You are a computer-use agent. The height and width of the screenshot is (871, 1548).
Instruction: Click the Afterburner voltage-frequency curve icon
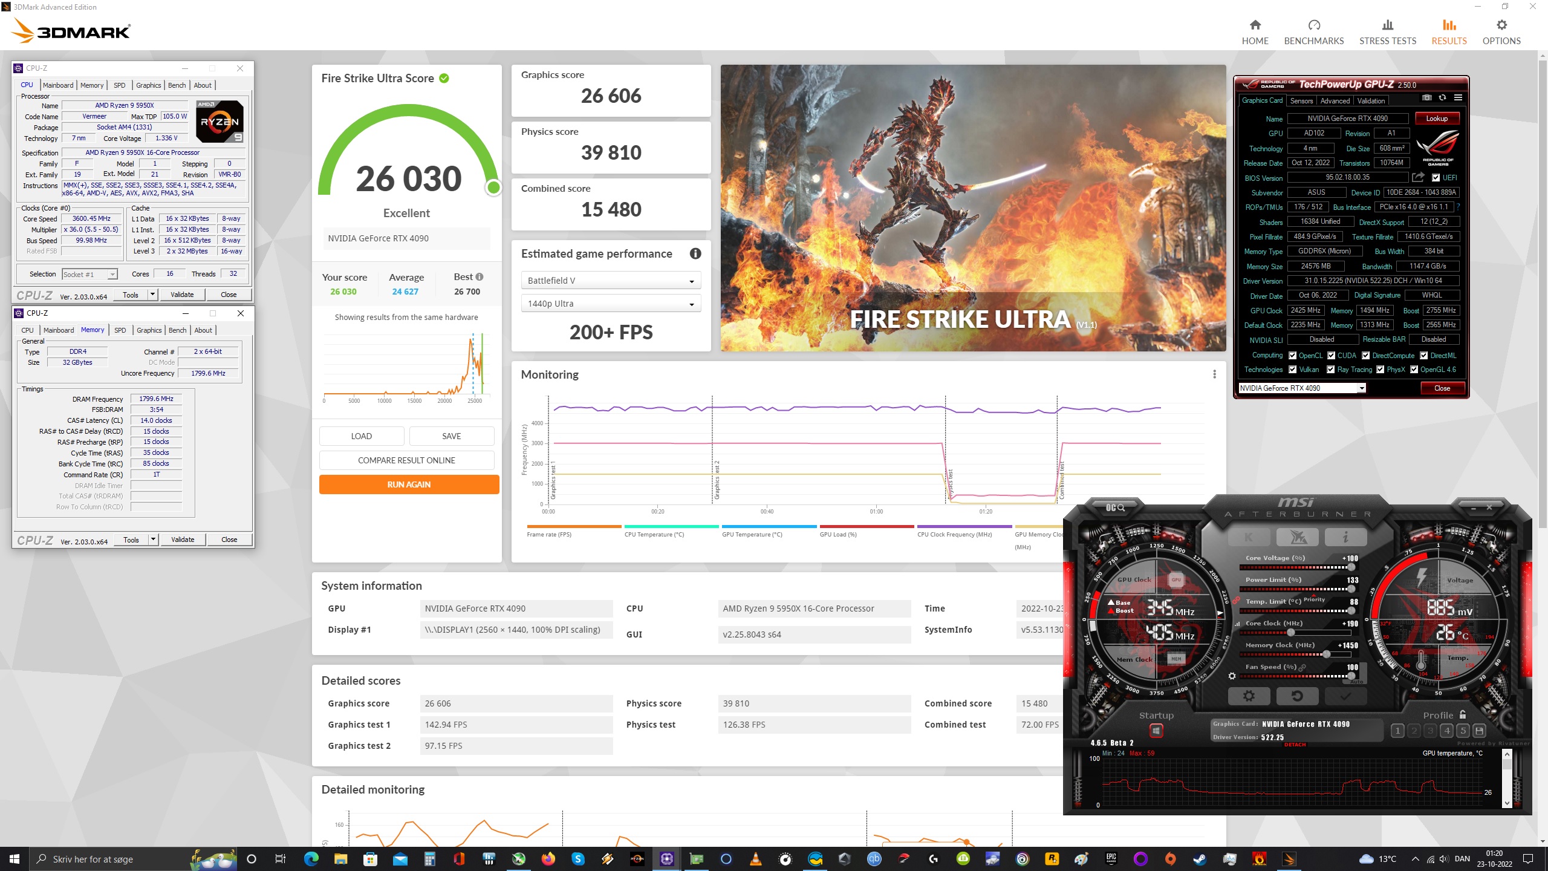[1237, 624]
